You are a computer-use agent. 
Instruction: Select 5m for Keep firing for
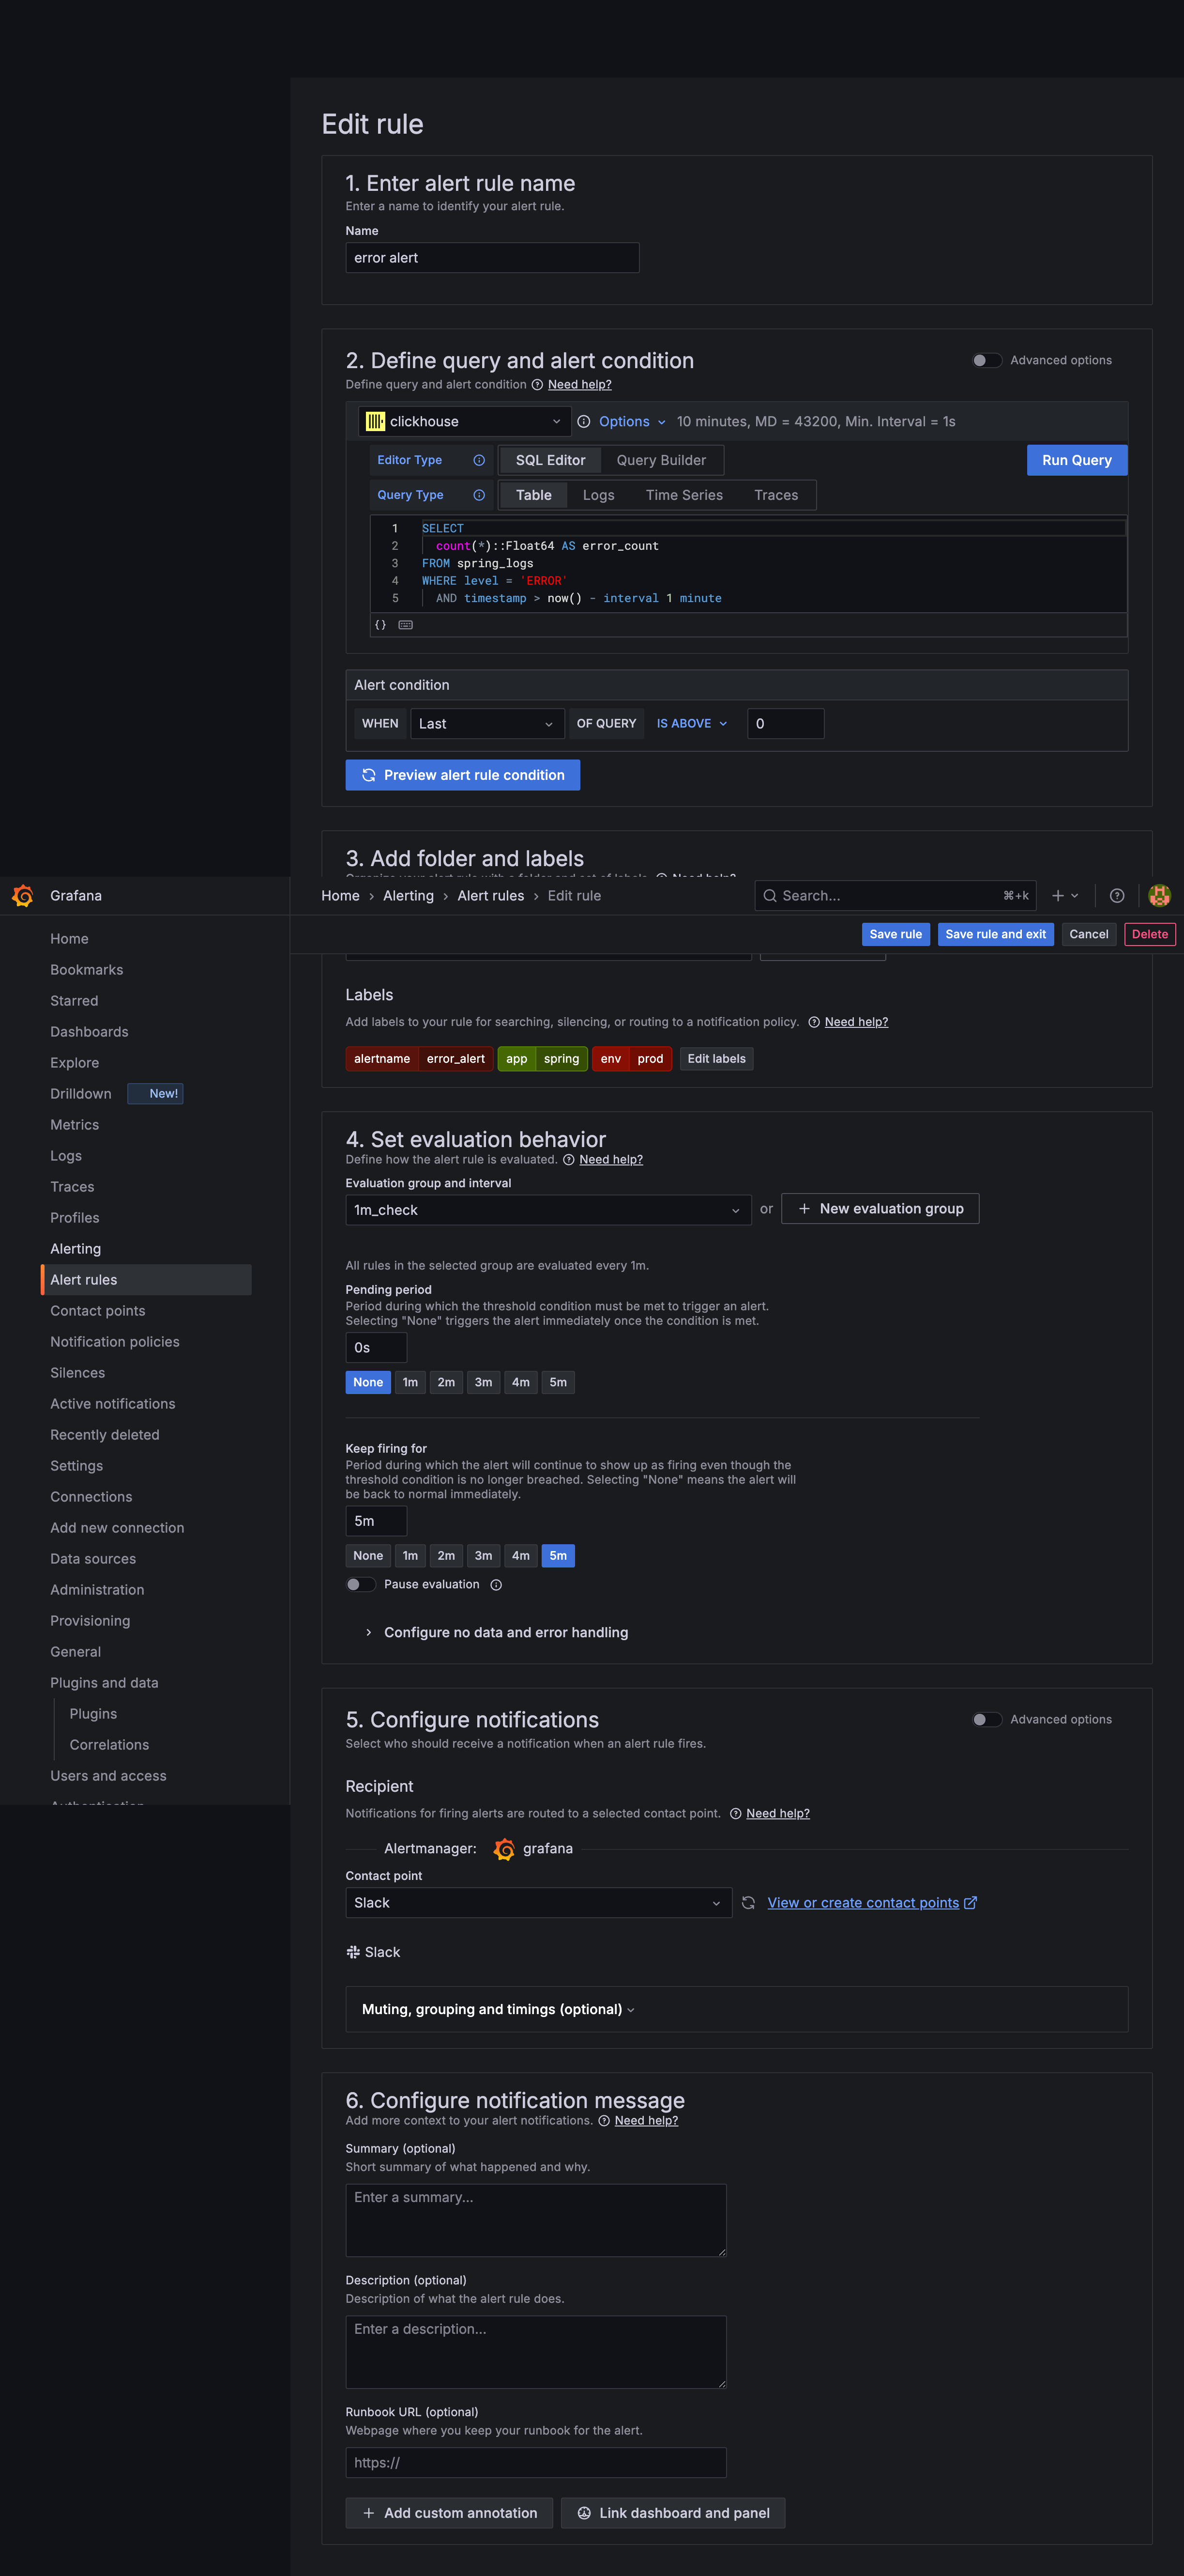558,1555
